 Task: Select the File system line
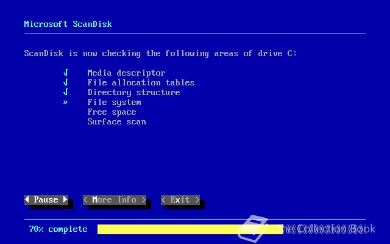coord(115,102)
